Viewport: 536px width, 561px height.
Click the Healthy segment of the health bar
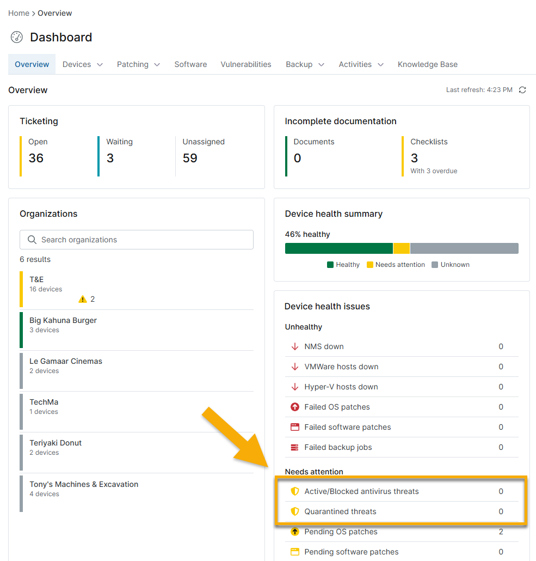tap(337, 248)
